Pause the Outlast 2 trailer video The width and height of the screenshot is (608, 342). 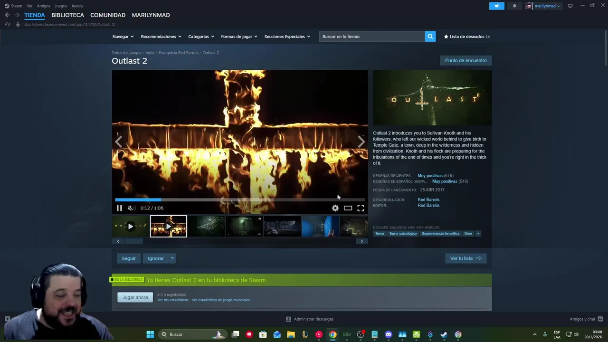(119, 208)
